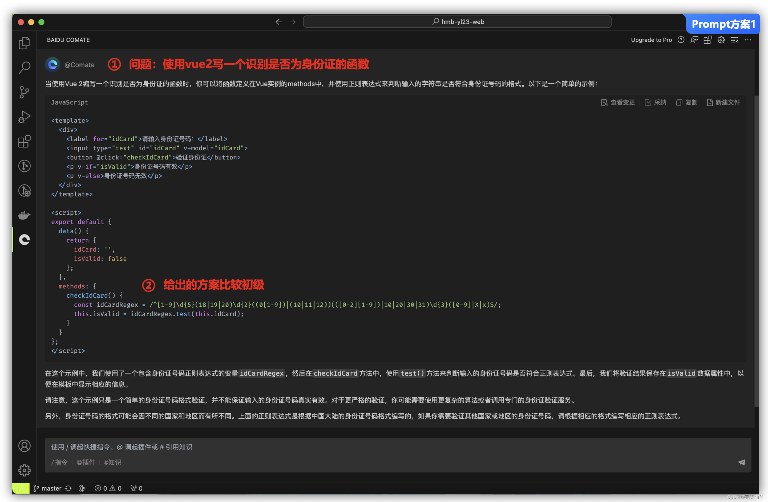Click 复制 copy code button
768x502 pixels.
687,102
